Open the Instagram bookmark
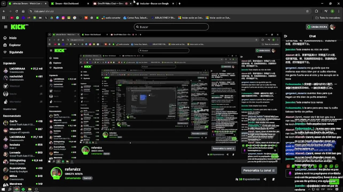343x192 pixels. pos(63,18)
